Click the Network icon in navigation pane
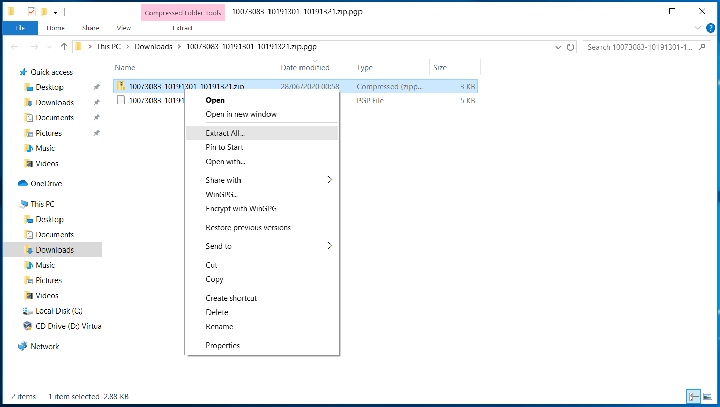720x407 pixels. 23,347
